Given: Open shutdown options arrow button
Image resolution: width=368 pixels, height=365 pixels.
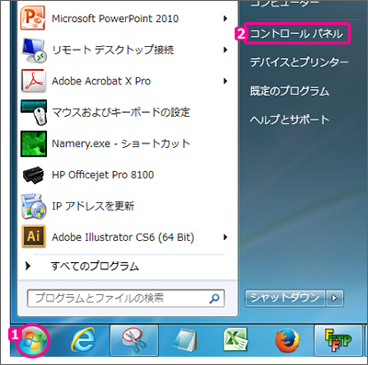Looking at the screenshot, I should tap(335, 298).
